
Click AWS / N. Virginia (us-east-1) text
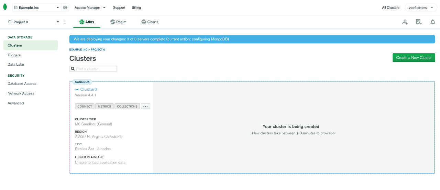pos(99,136)
